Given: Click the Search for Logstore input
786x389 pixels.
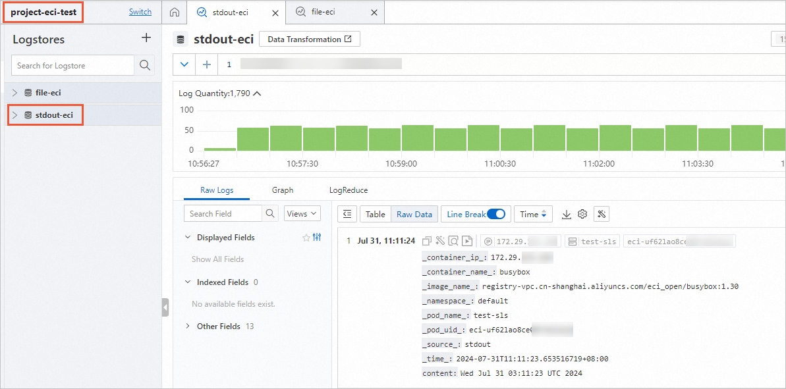Looking at the screenshot, I should [x=73, y=66].
